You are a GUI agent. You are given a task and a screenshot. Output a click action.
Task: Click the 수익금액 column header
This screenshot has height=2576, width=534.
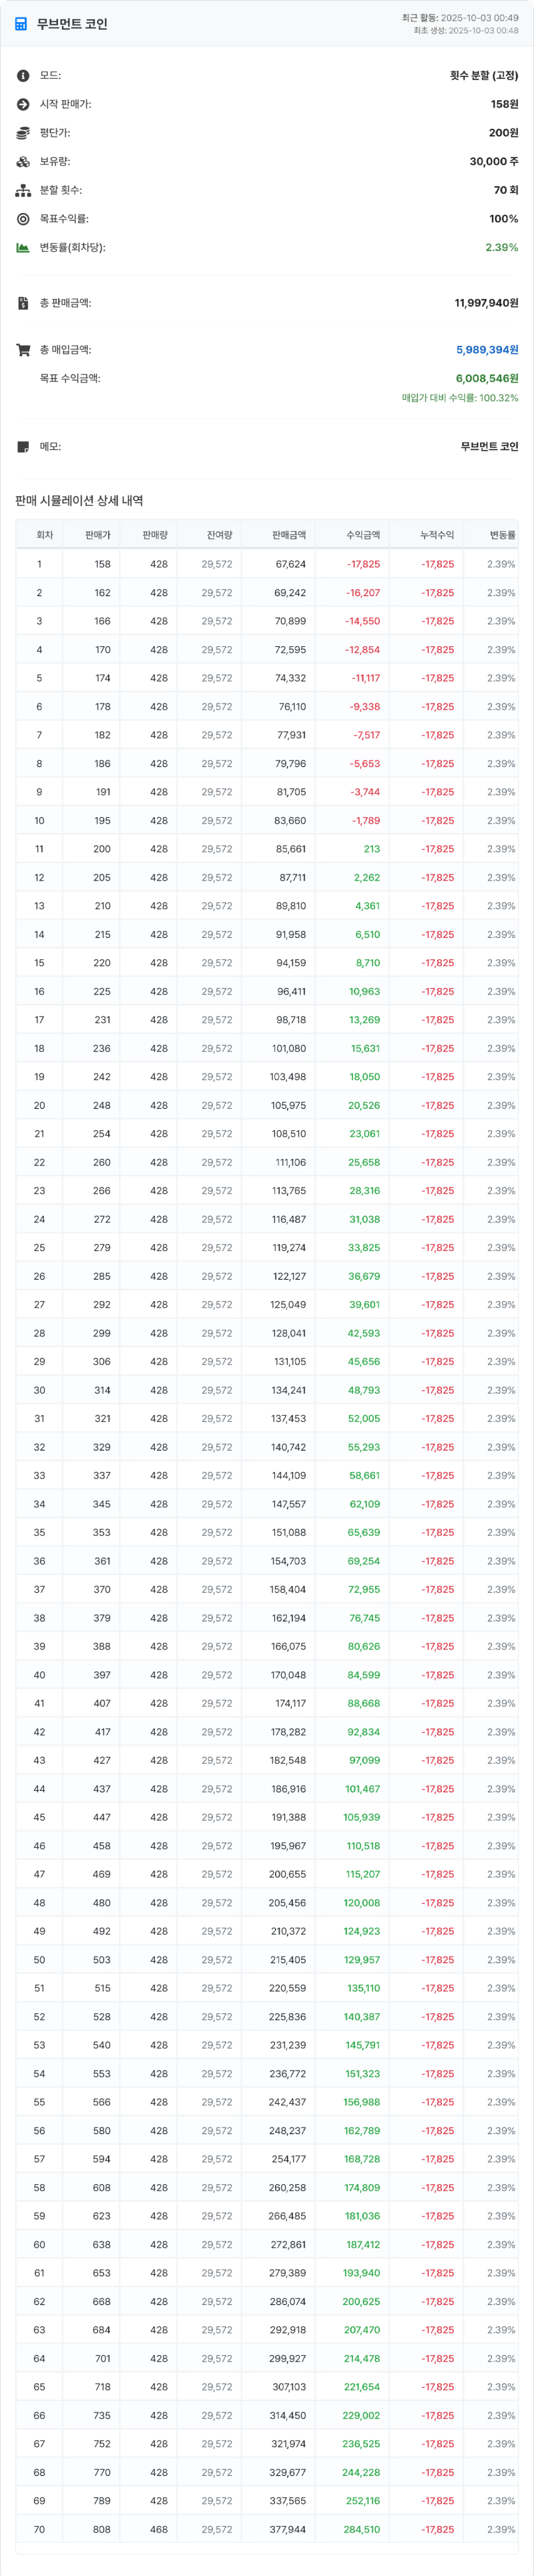point(363,535)
